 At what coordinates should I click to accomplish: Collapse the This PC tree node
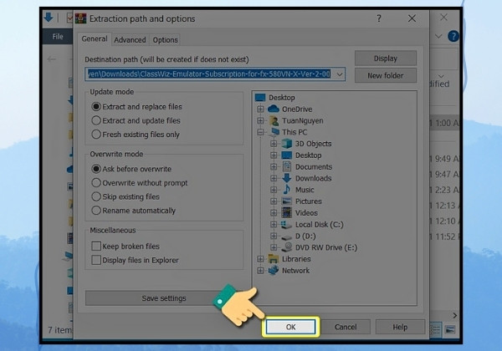pyautogui.click(x=260, y=132)
